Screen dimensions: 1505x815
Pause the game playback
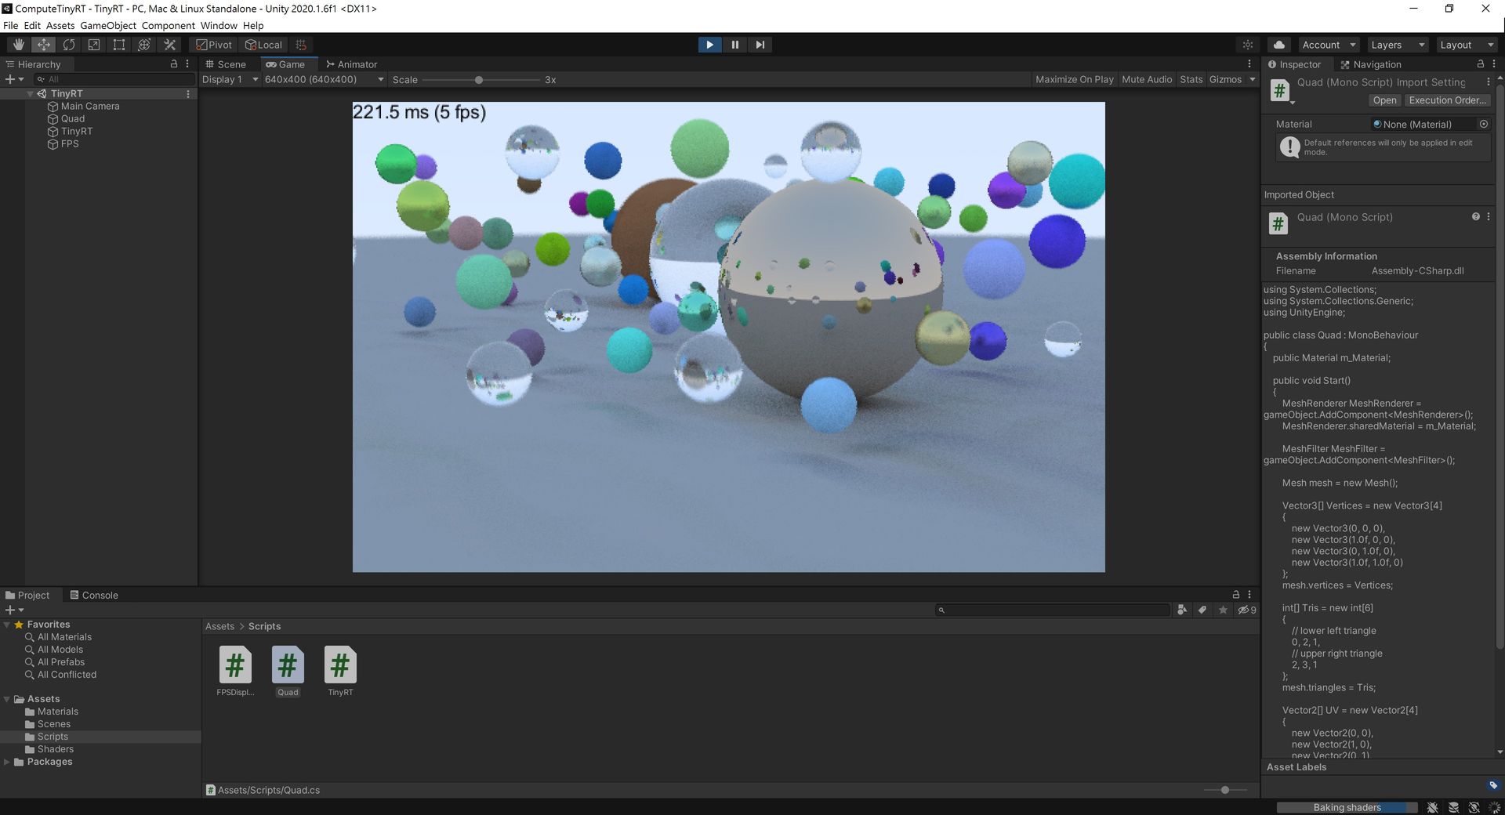point(734,45)
